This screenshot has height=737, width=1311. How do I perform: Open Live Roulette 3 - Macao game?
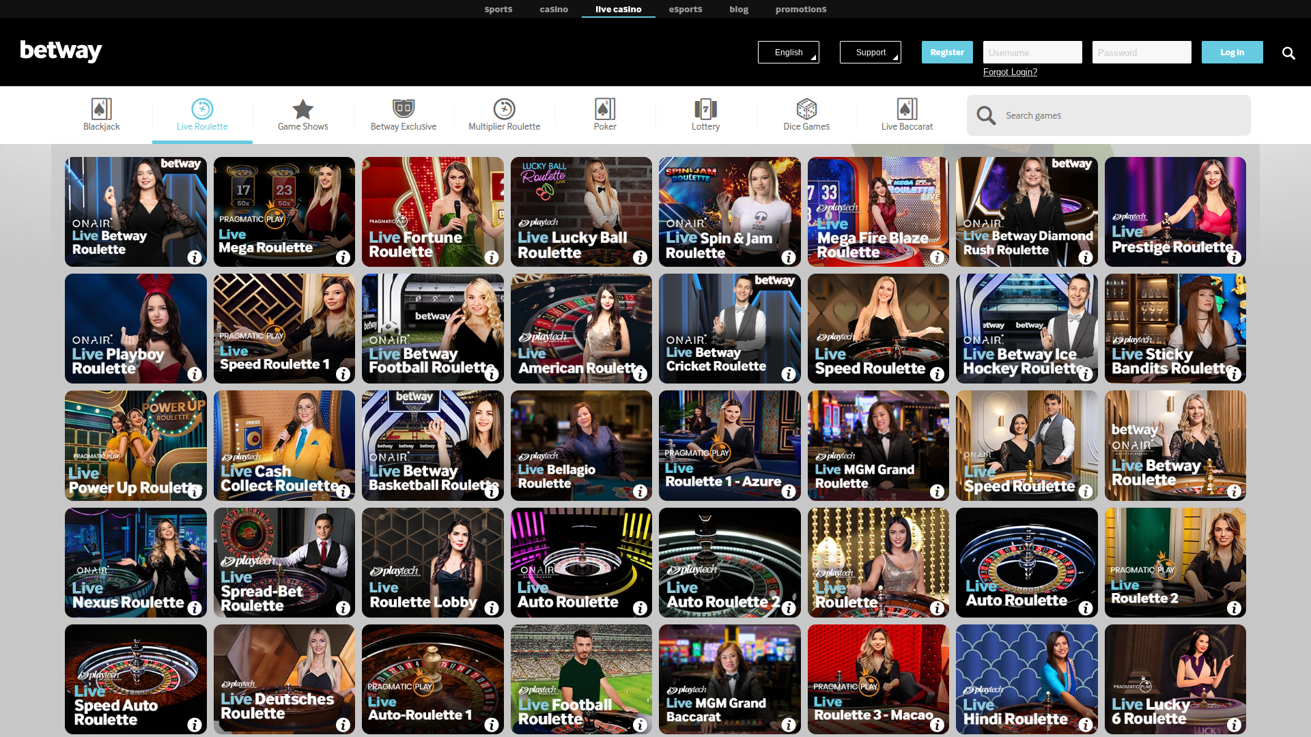click(878, 679)
